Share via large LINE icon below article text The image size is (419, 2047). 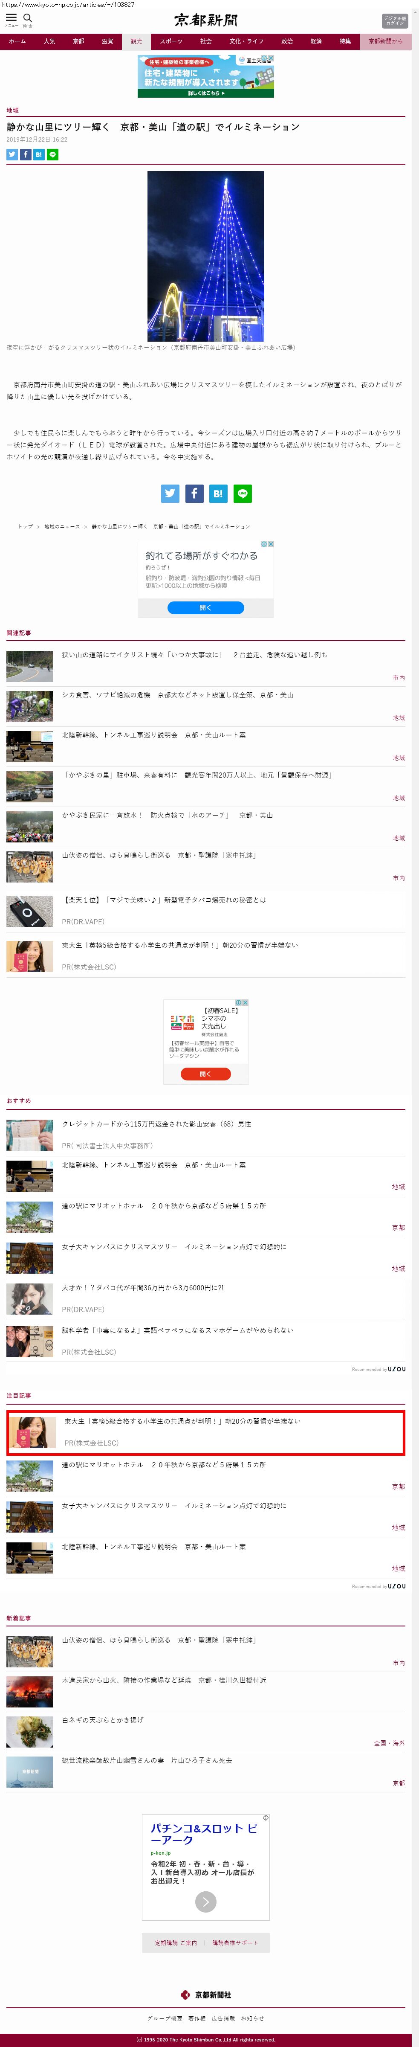[243, 494]
